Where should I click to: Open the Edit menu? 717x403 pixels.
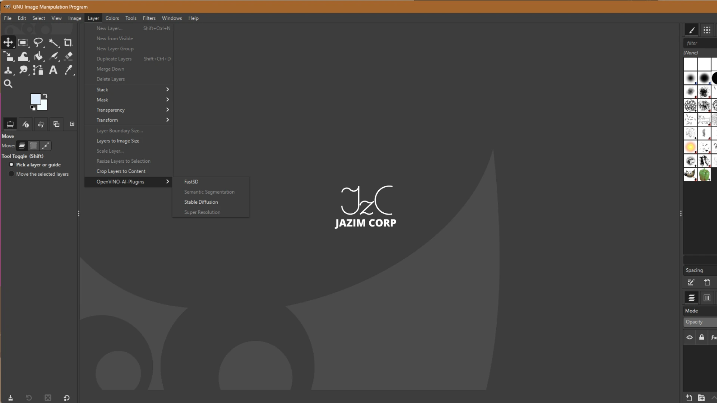22,18
